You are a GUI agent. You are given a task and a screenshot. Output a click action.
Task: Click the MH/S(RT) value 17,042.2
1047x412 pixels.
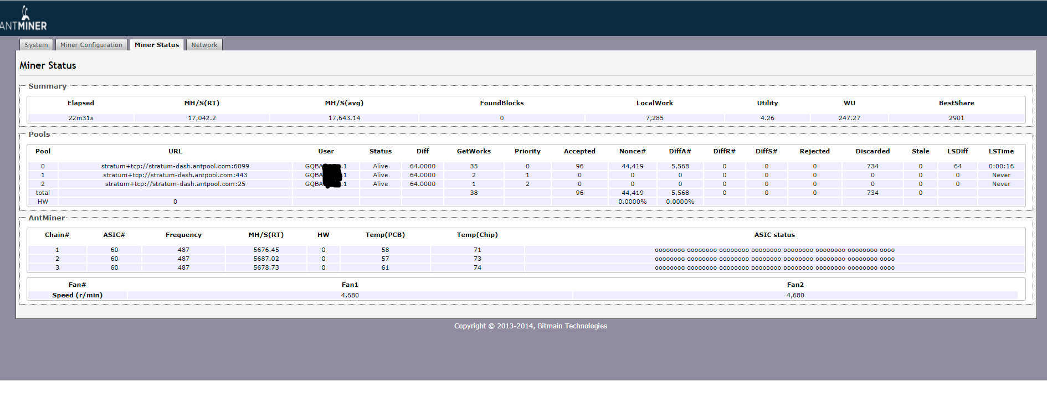[x=202, y=118]
